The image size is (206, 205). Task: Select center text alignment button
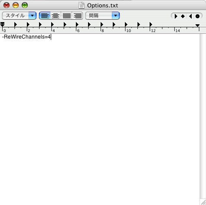coord(56,16)
